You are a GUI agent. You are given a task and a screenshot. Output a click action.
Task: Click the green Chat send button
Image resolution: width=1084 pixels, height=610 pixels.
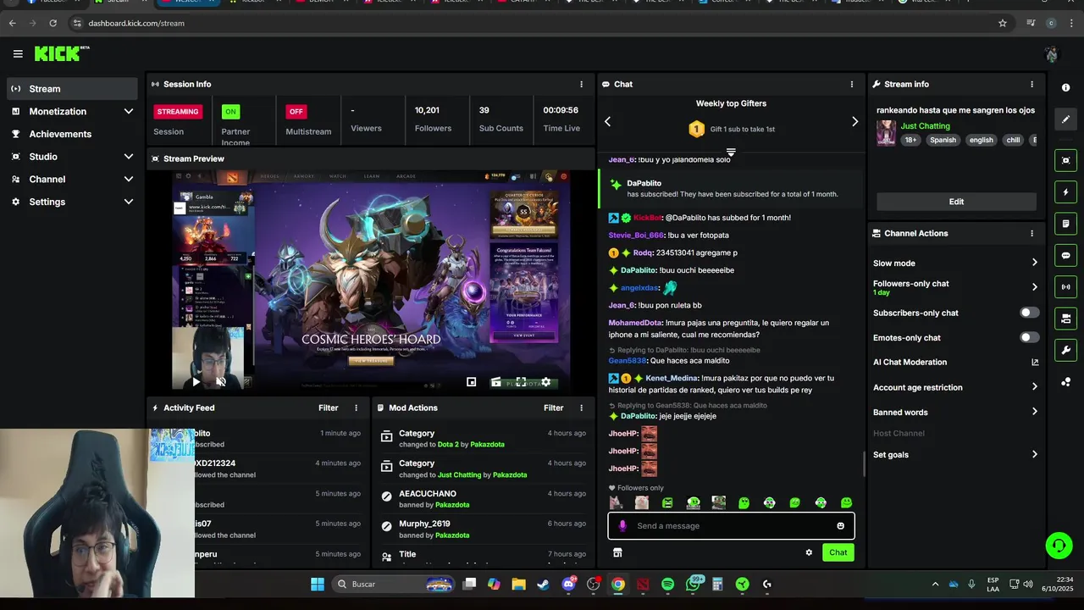point(838,552)
